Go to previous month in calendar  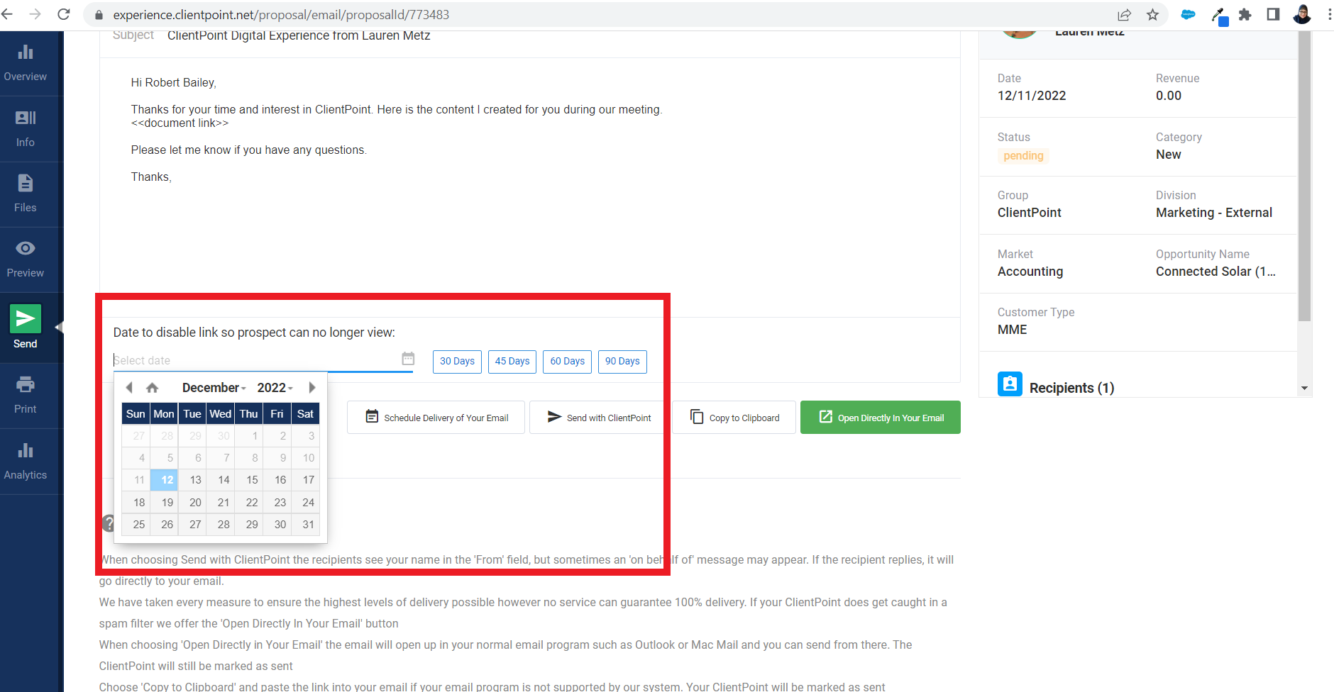click(x=129, y=387)
